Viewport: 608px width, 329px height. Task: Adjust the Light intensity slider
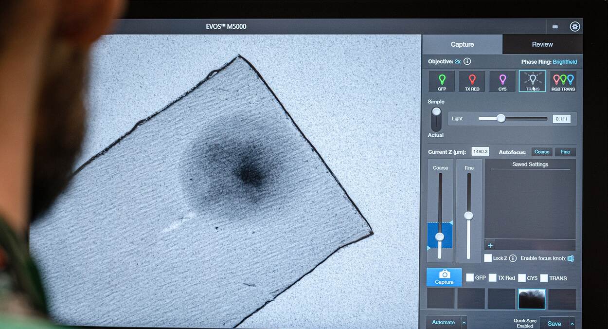pos(501,118)
